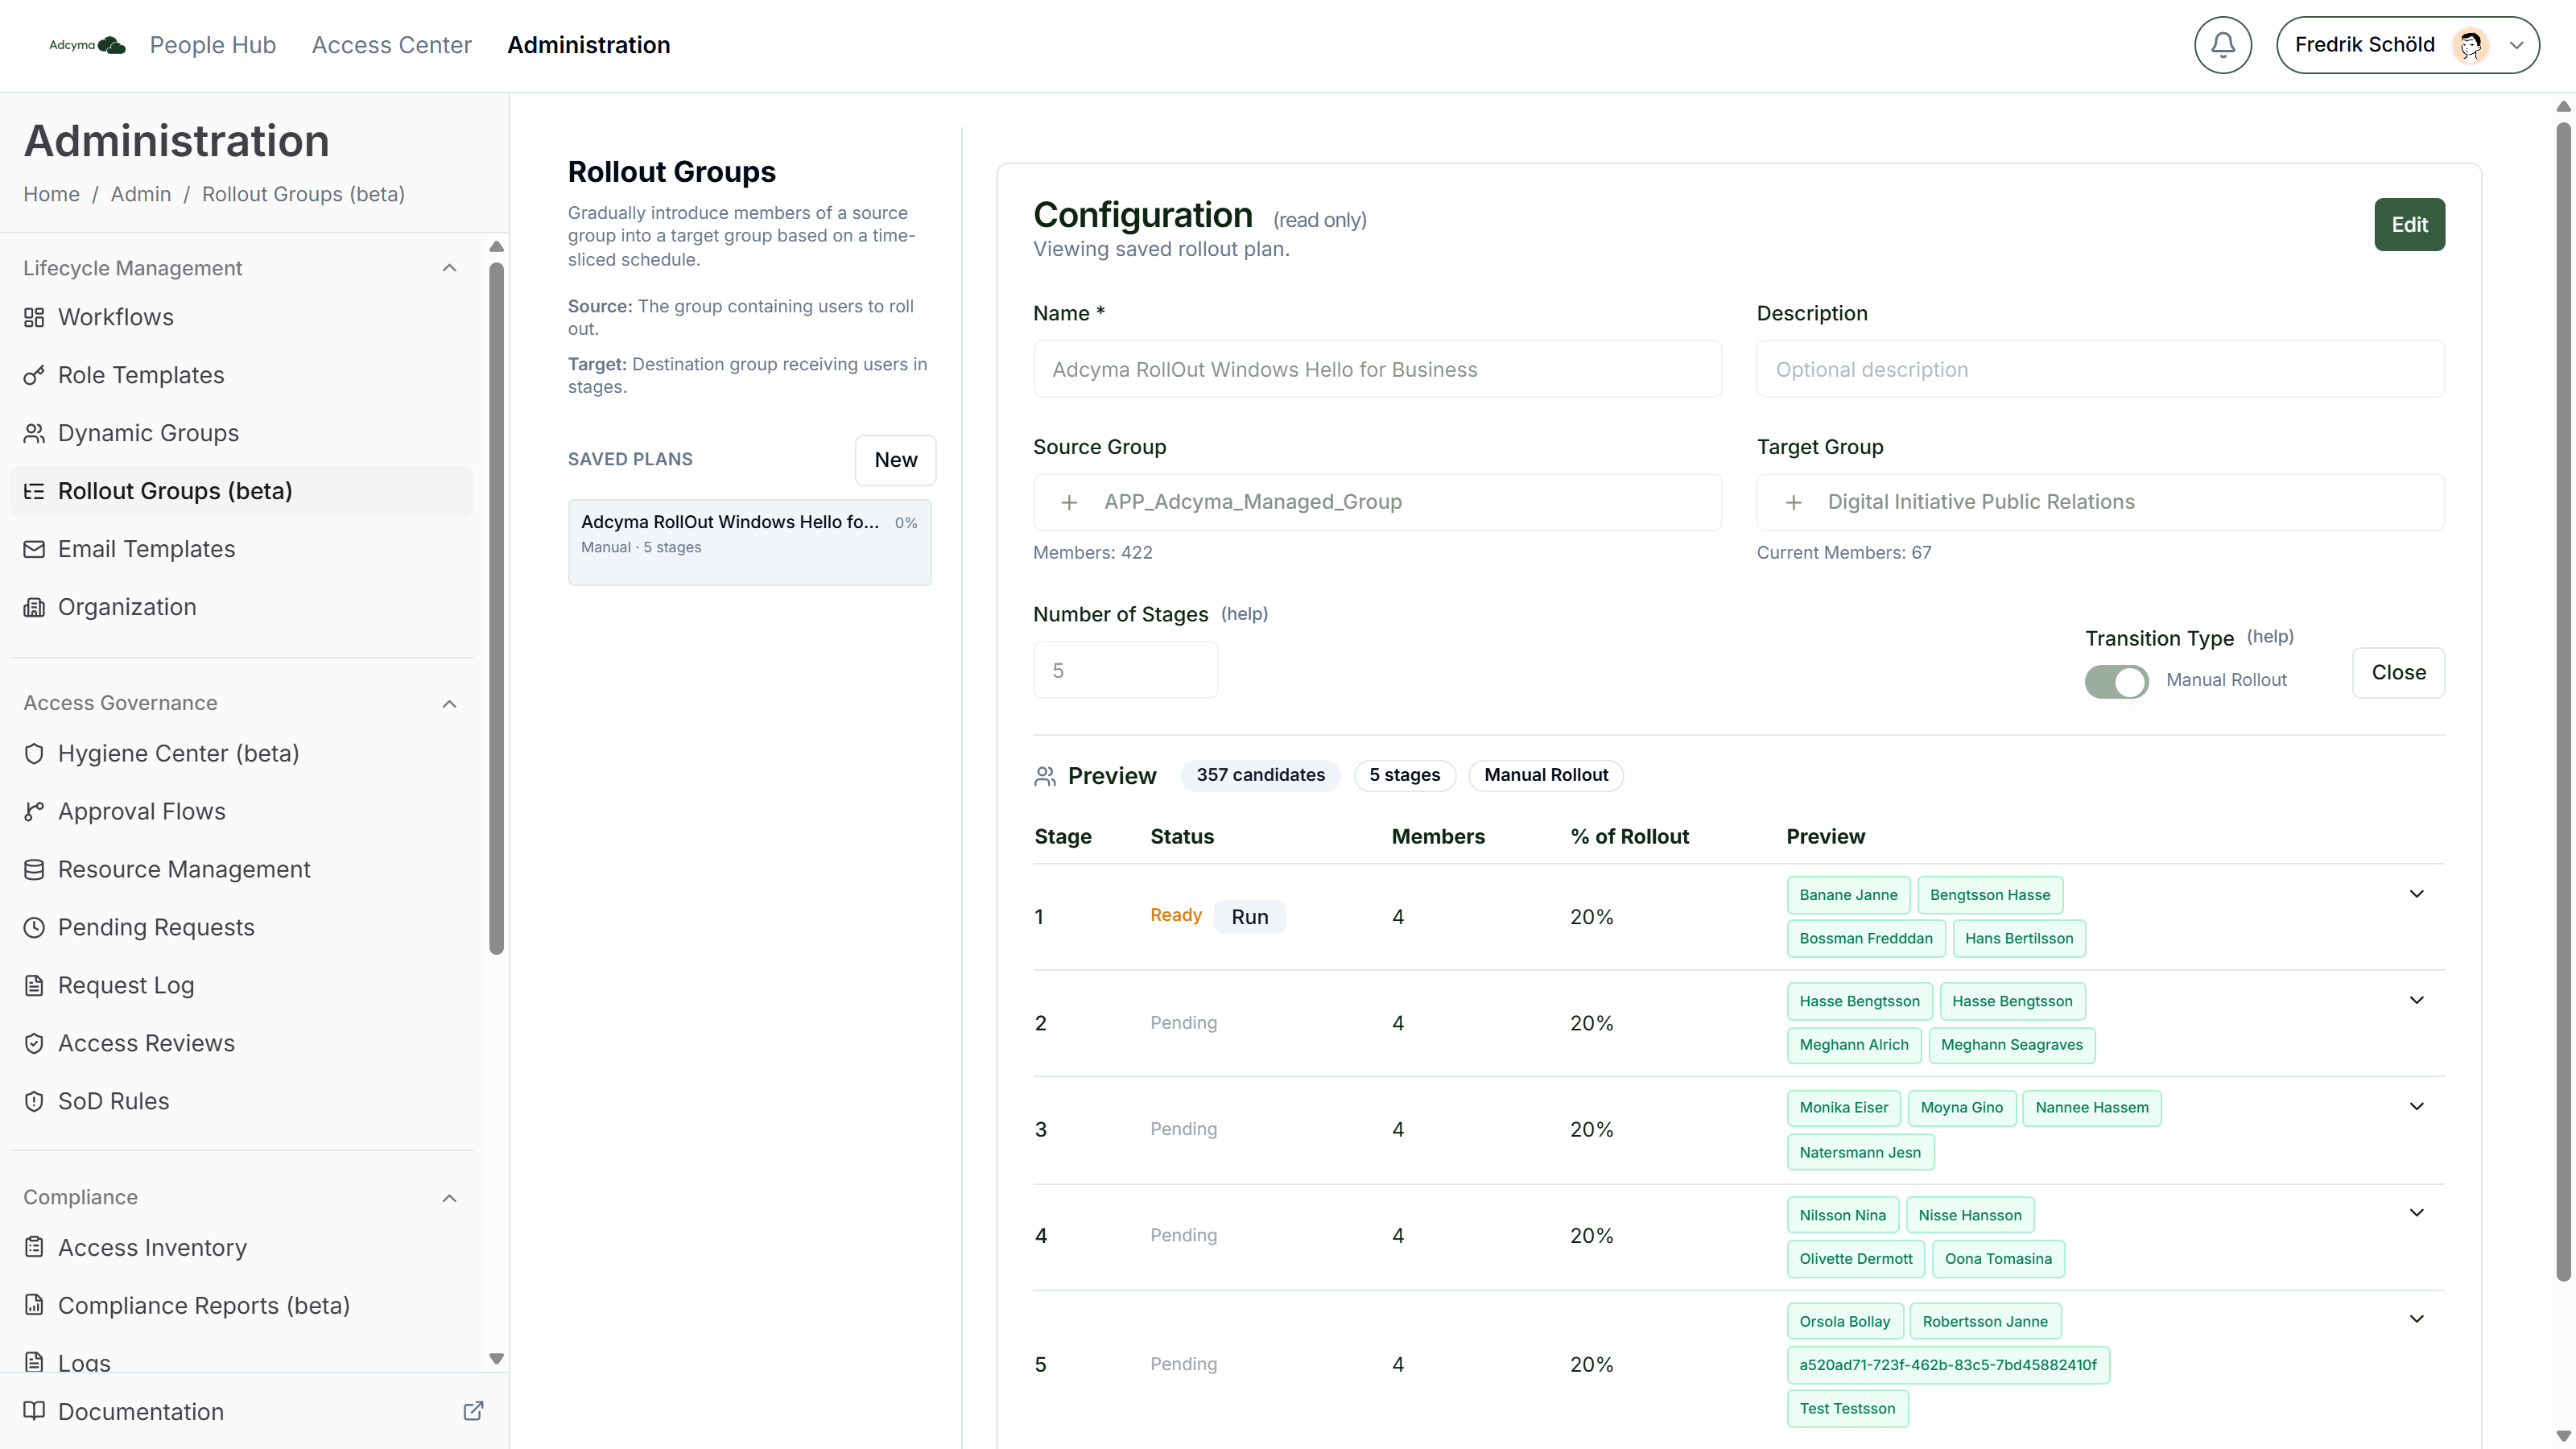Click the Home breadcrumb link
Screen dimensions: 2576x1449
pyautogui.click(x=51, y=194)
